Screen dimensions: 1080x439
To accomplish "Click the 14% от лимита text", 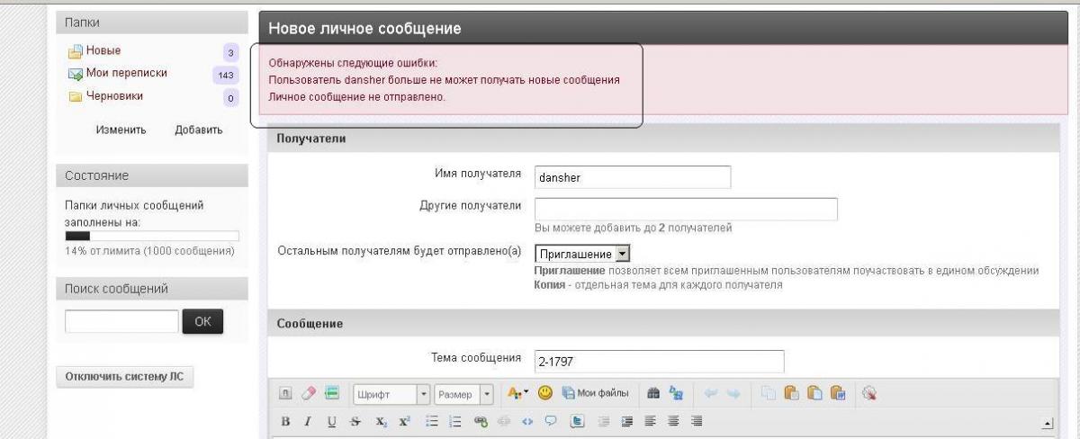I will tap(150, 250).
